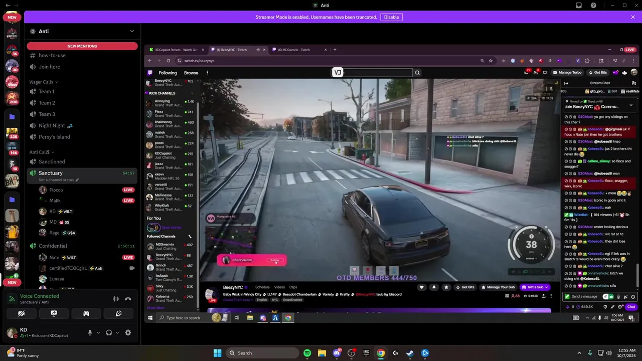Toggle headphone deafen in Discord user panel

(x=109, y=332)
